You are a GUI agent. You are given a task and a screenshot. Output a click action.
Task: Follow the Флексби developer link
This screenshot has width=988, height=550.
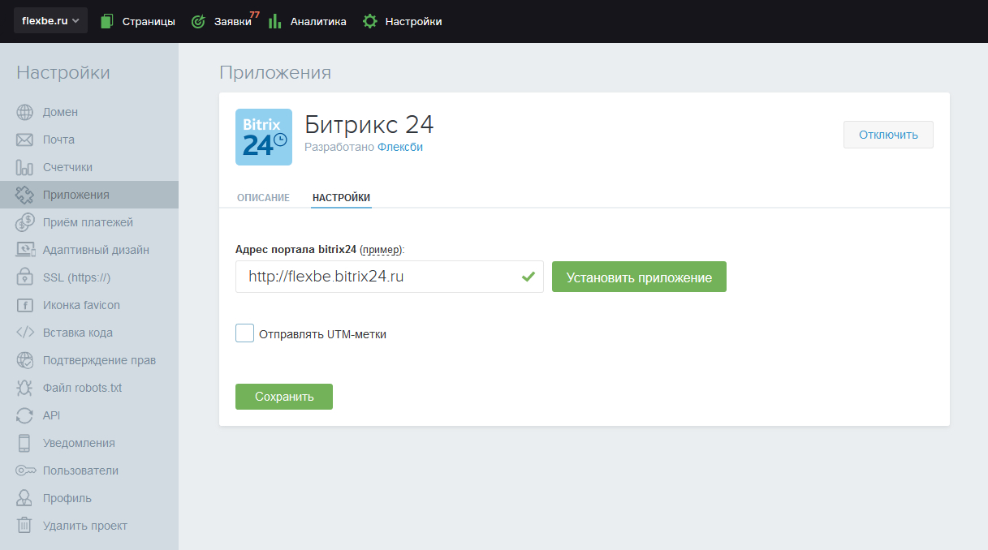pyautogui.click(x=400, y=147)
